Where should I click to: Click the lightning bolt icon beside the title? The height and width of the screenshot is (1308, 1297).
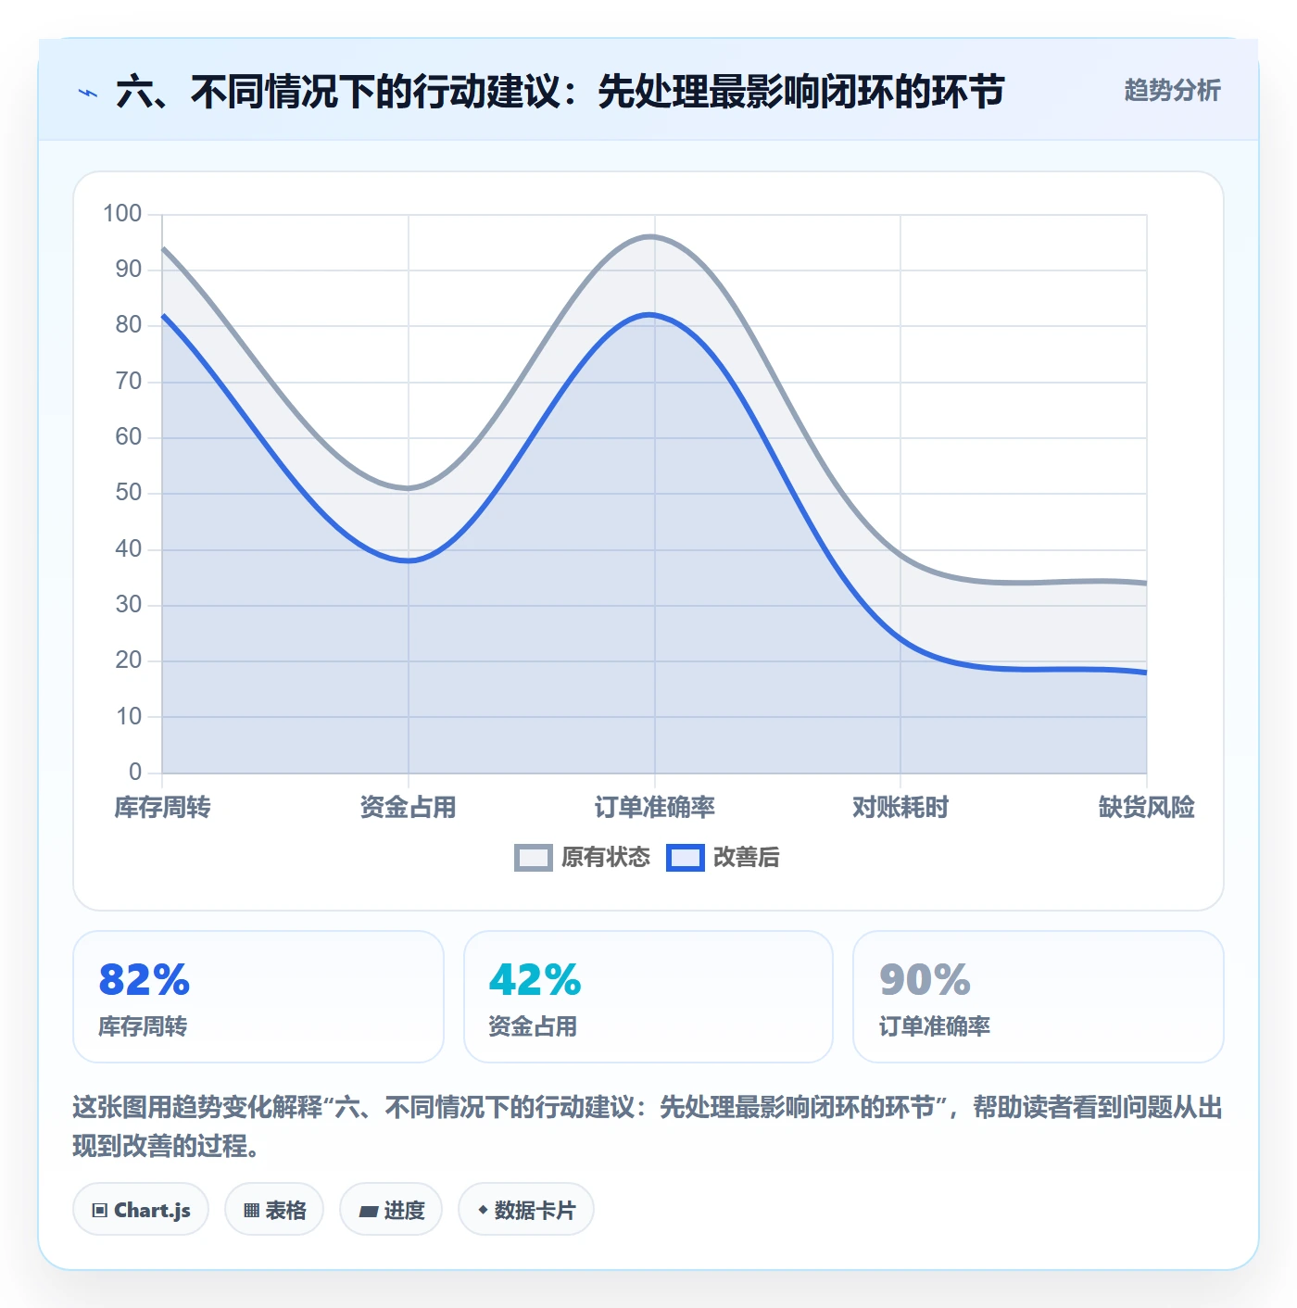coord(88,93)
